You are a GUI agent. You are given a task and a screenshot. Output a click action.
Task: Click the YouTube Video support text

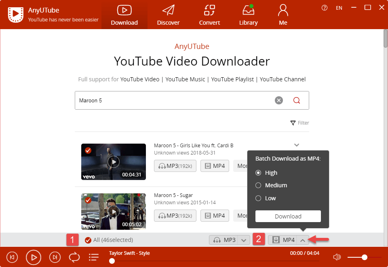[139, 79]
